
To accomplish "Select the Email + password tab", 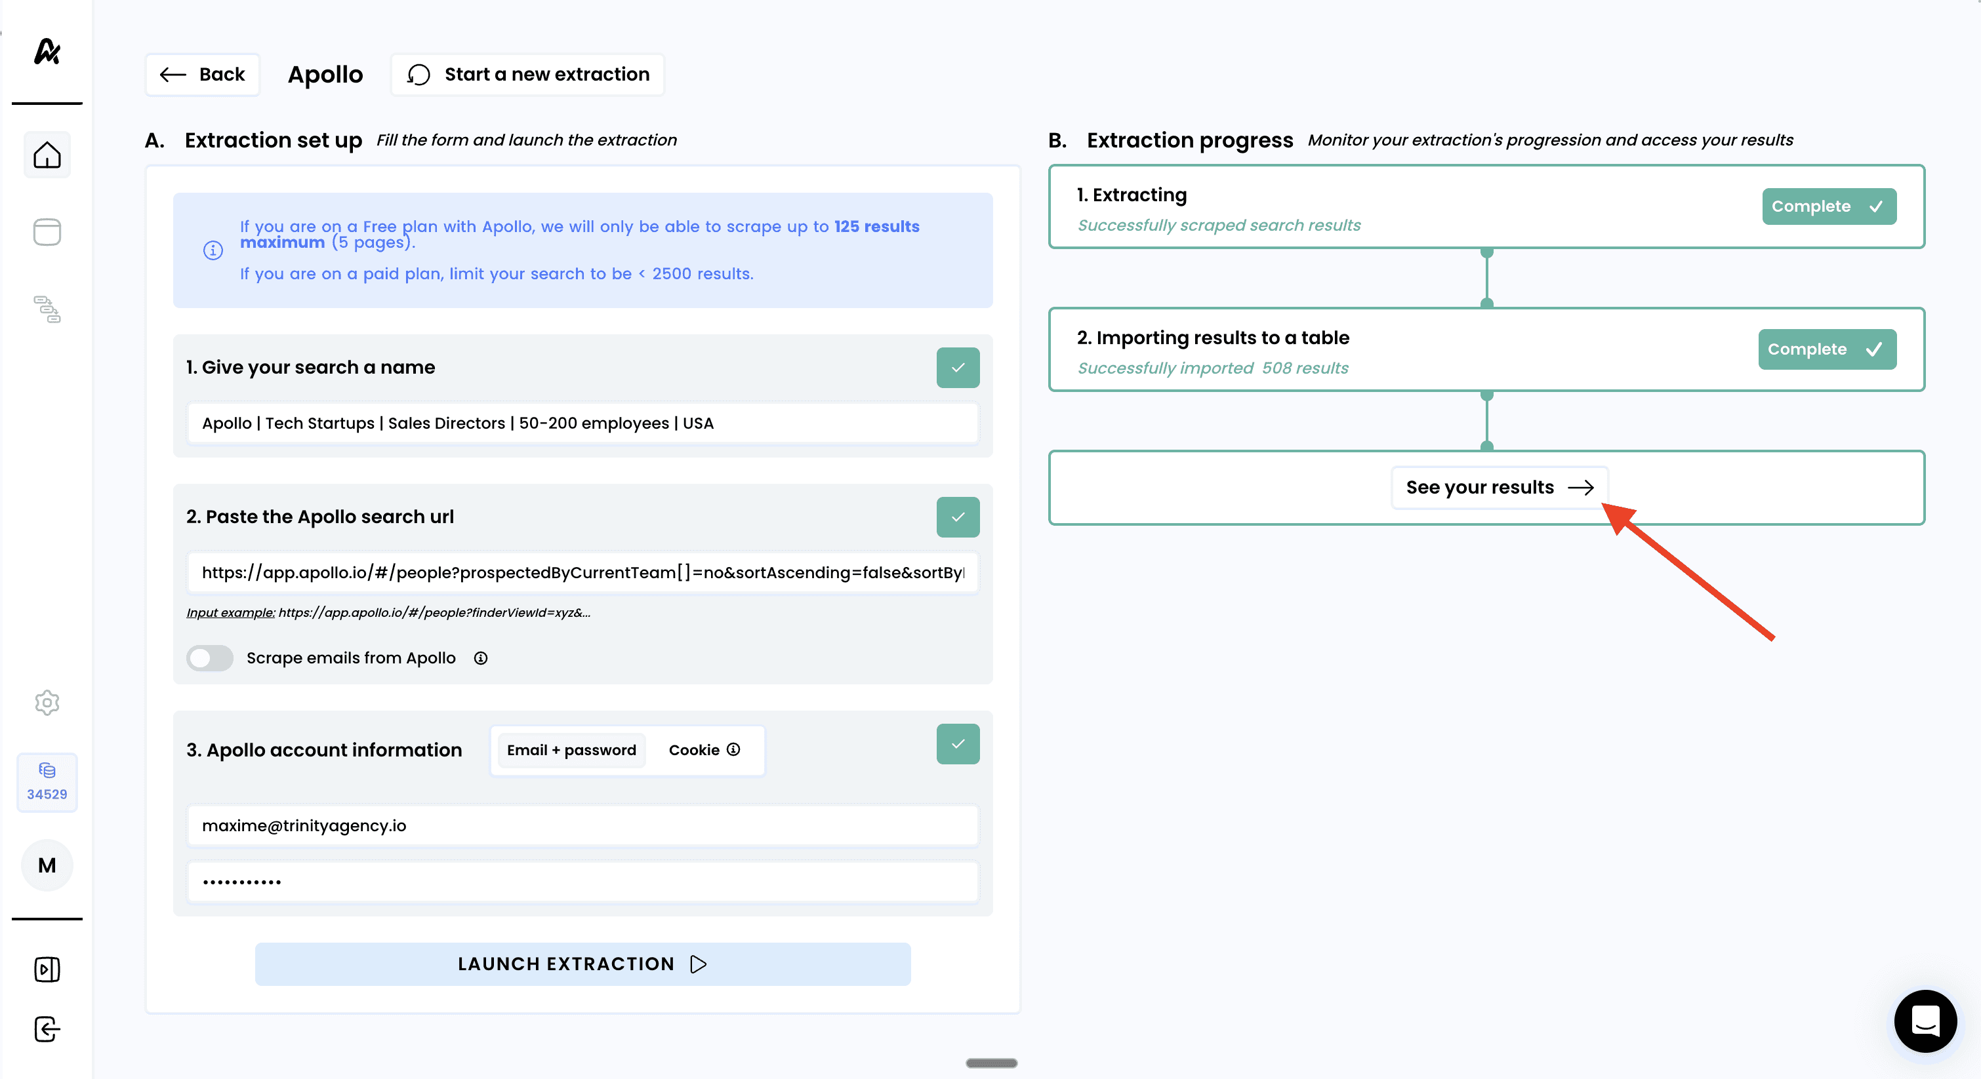I will click(571, 750).
